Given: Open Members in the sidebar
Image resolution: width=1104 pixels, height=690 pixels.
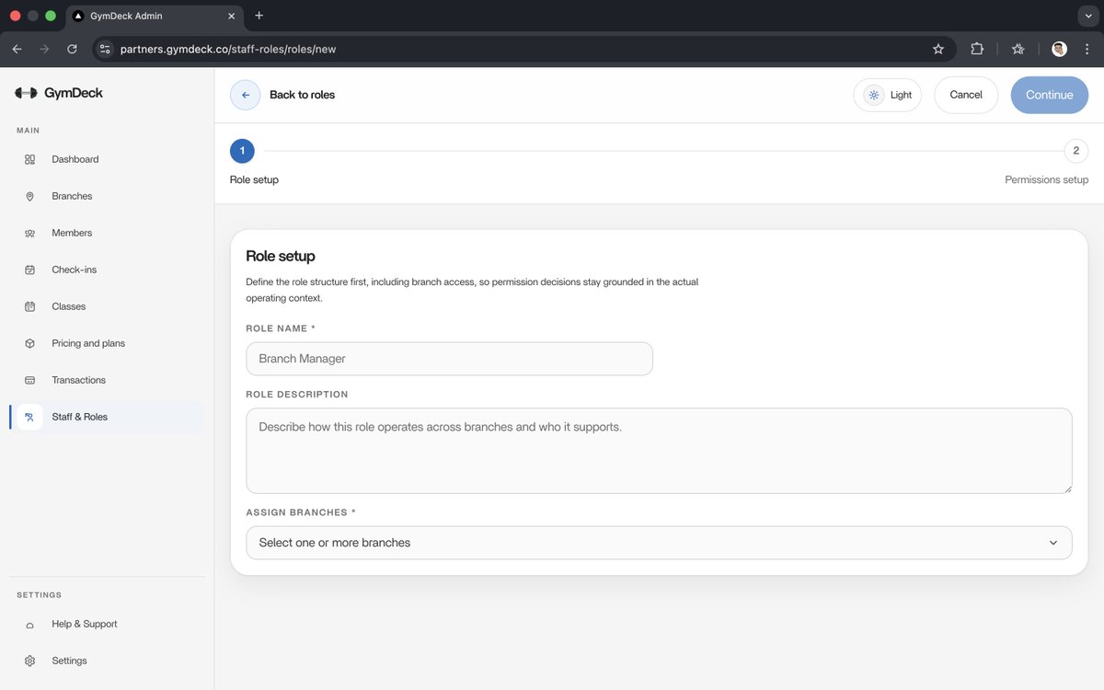Looking at the screenshot, I should [x=107, y=233].
